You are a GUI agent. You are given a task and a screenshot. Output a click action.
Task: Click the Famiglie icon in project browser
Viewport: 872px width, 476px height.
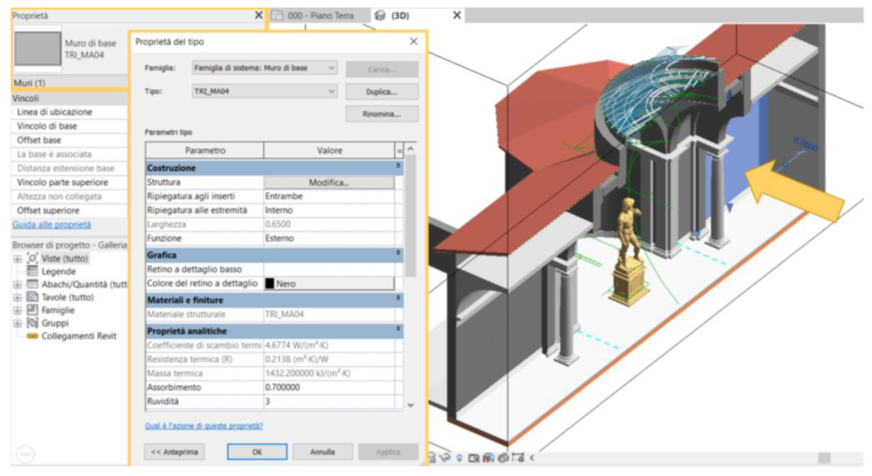point(32,309)
